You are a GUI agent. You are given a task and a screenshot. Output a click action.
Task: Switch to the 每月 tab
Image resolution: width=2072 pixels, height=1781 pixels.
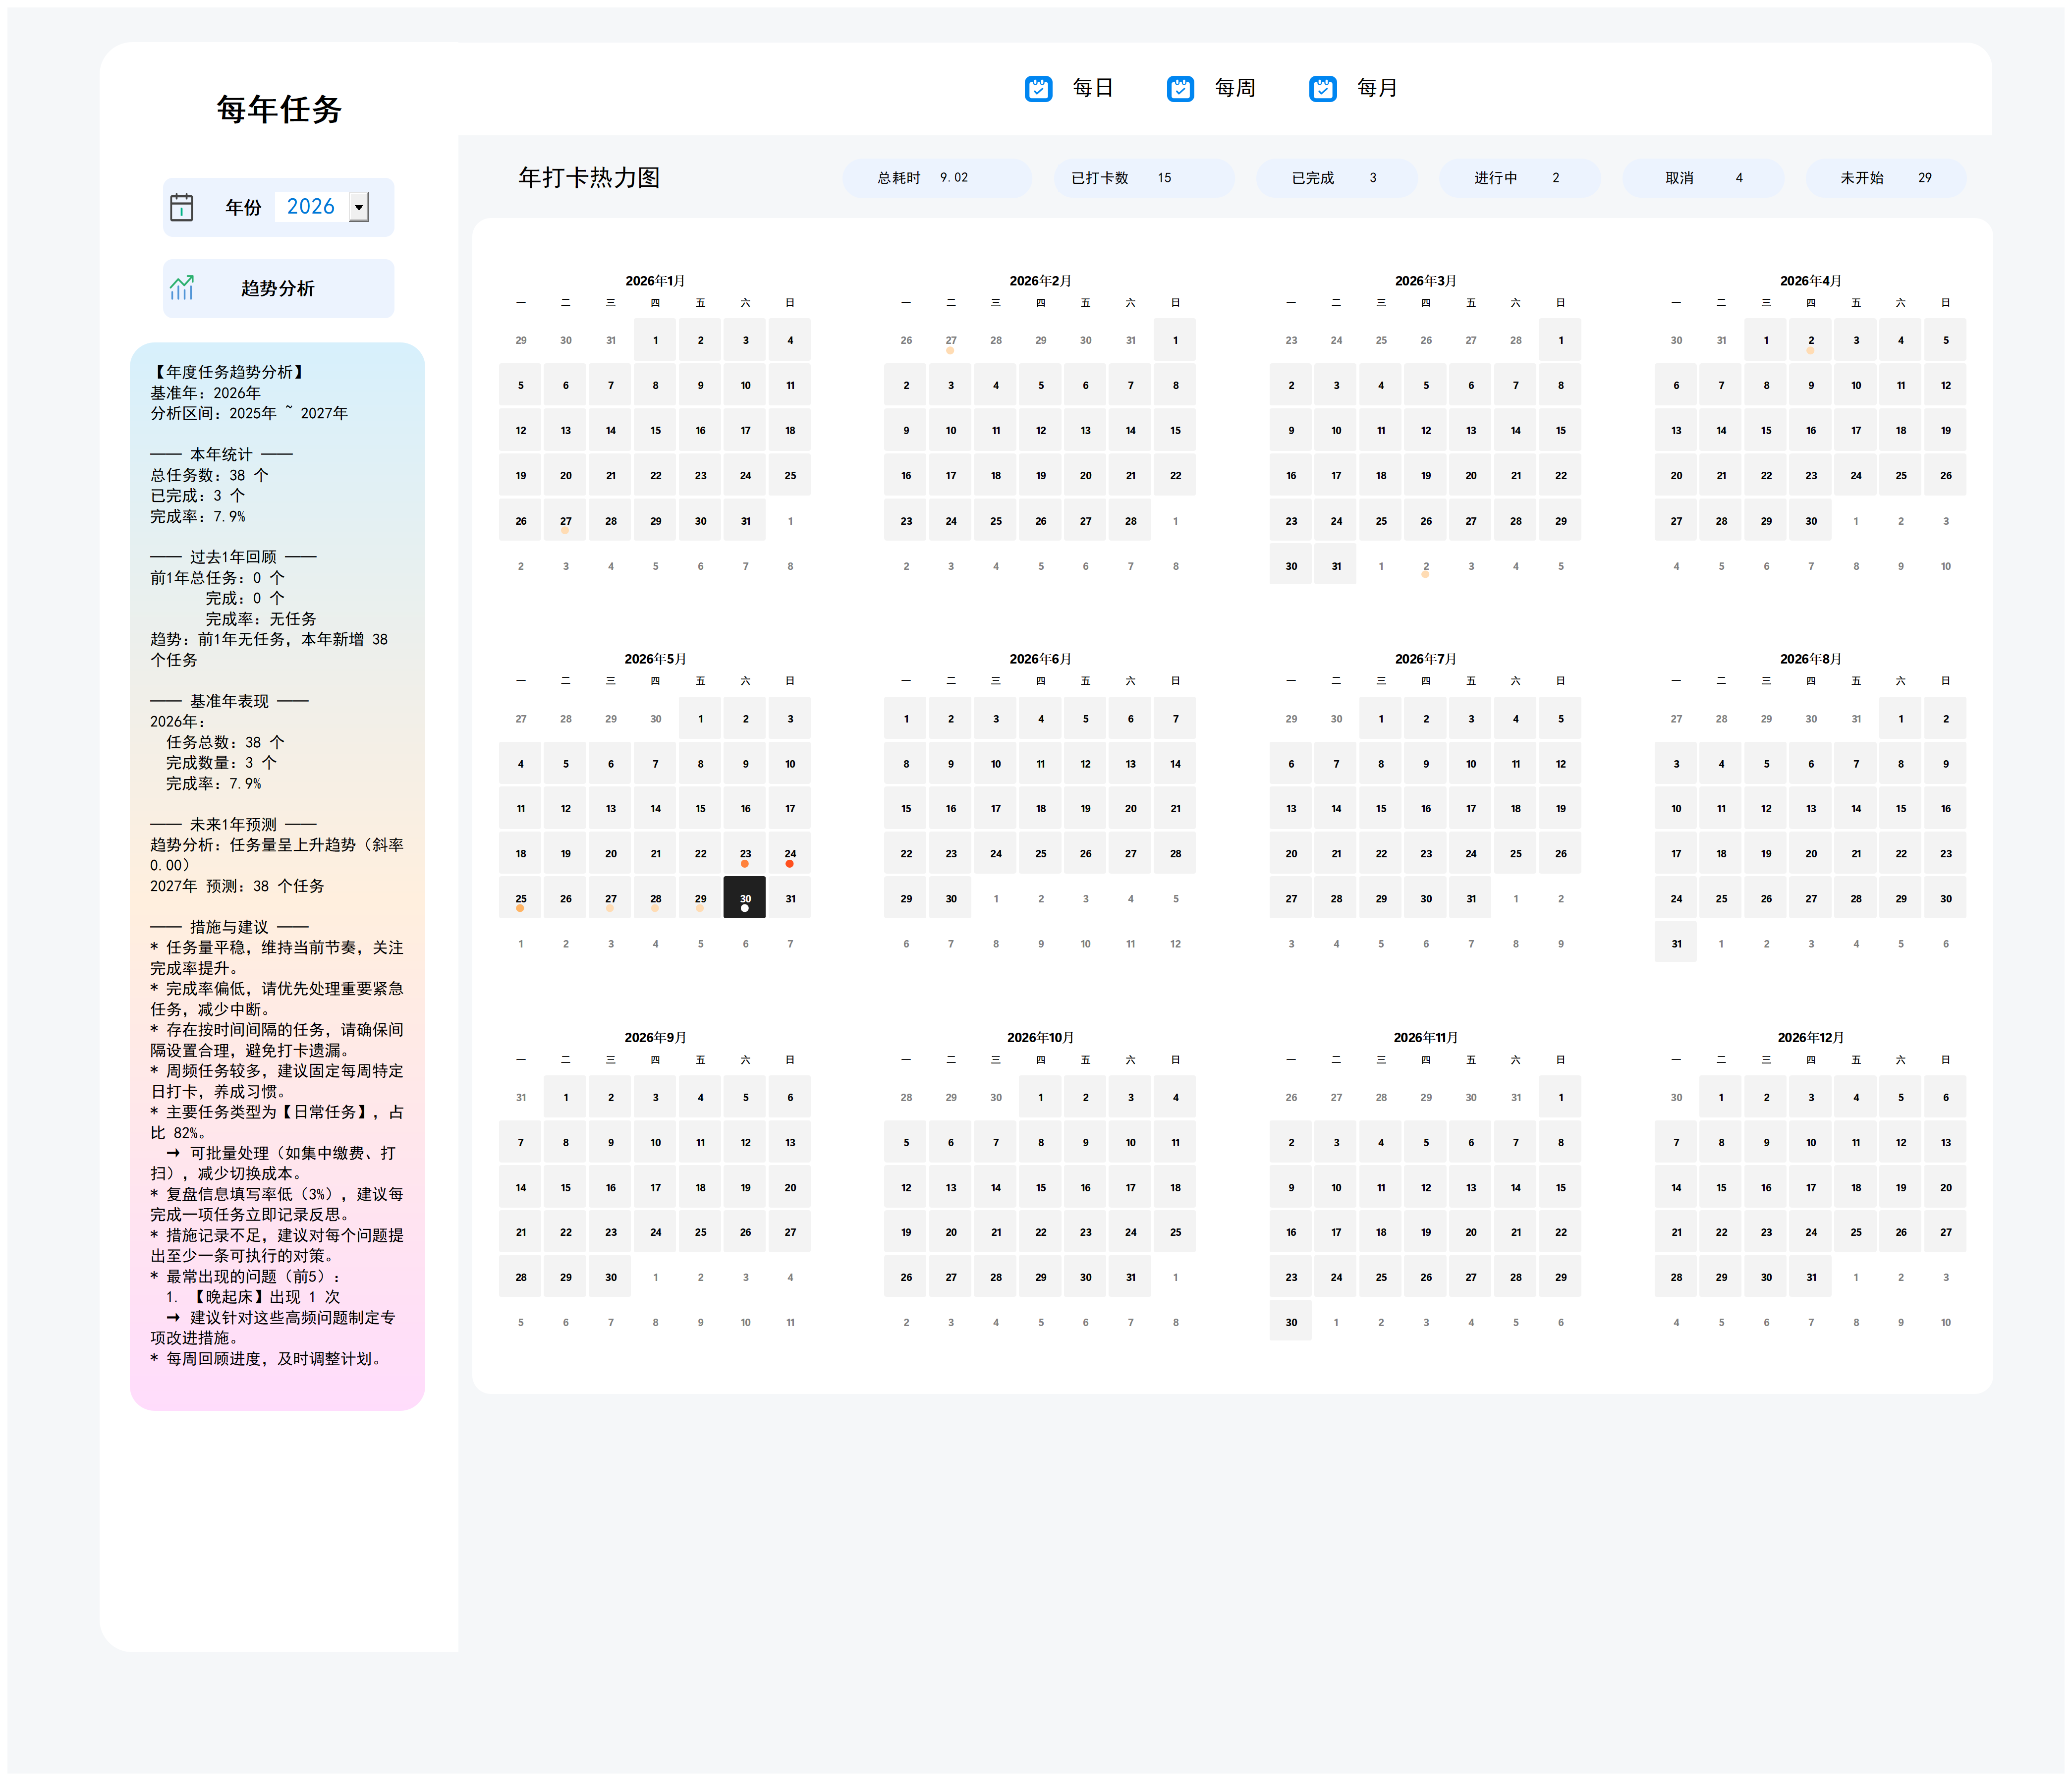[1376, 88]
